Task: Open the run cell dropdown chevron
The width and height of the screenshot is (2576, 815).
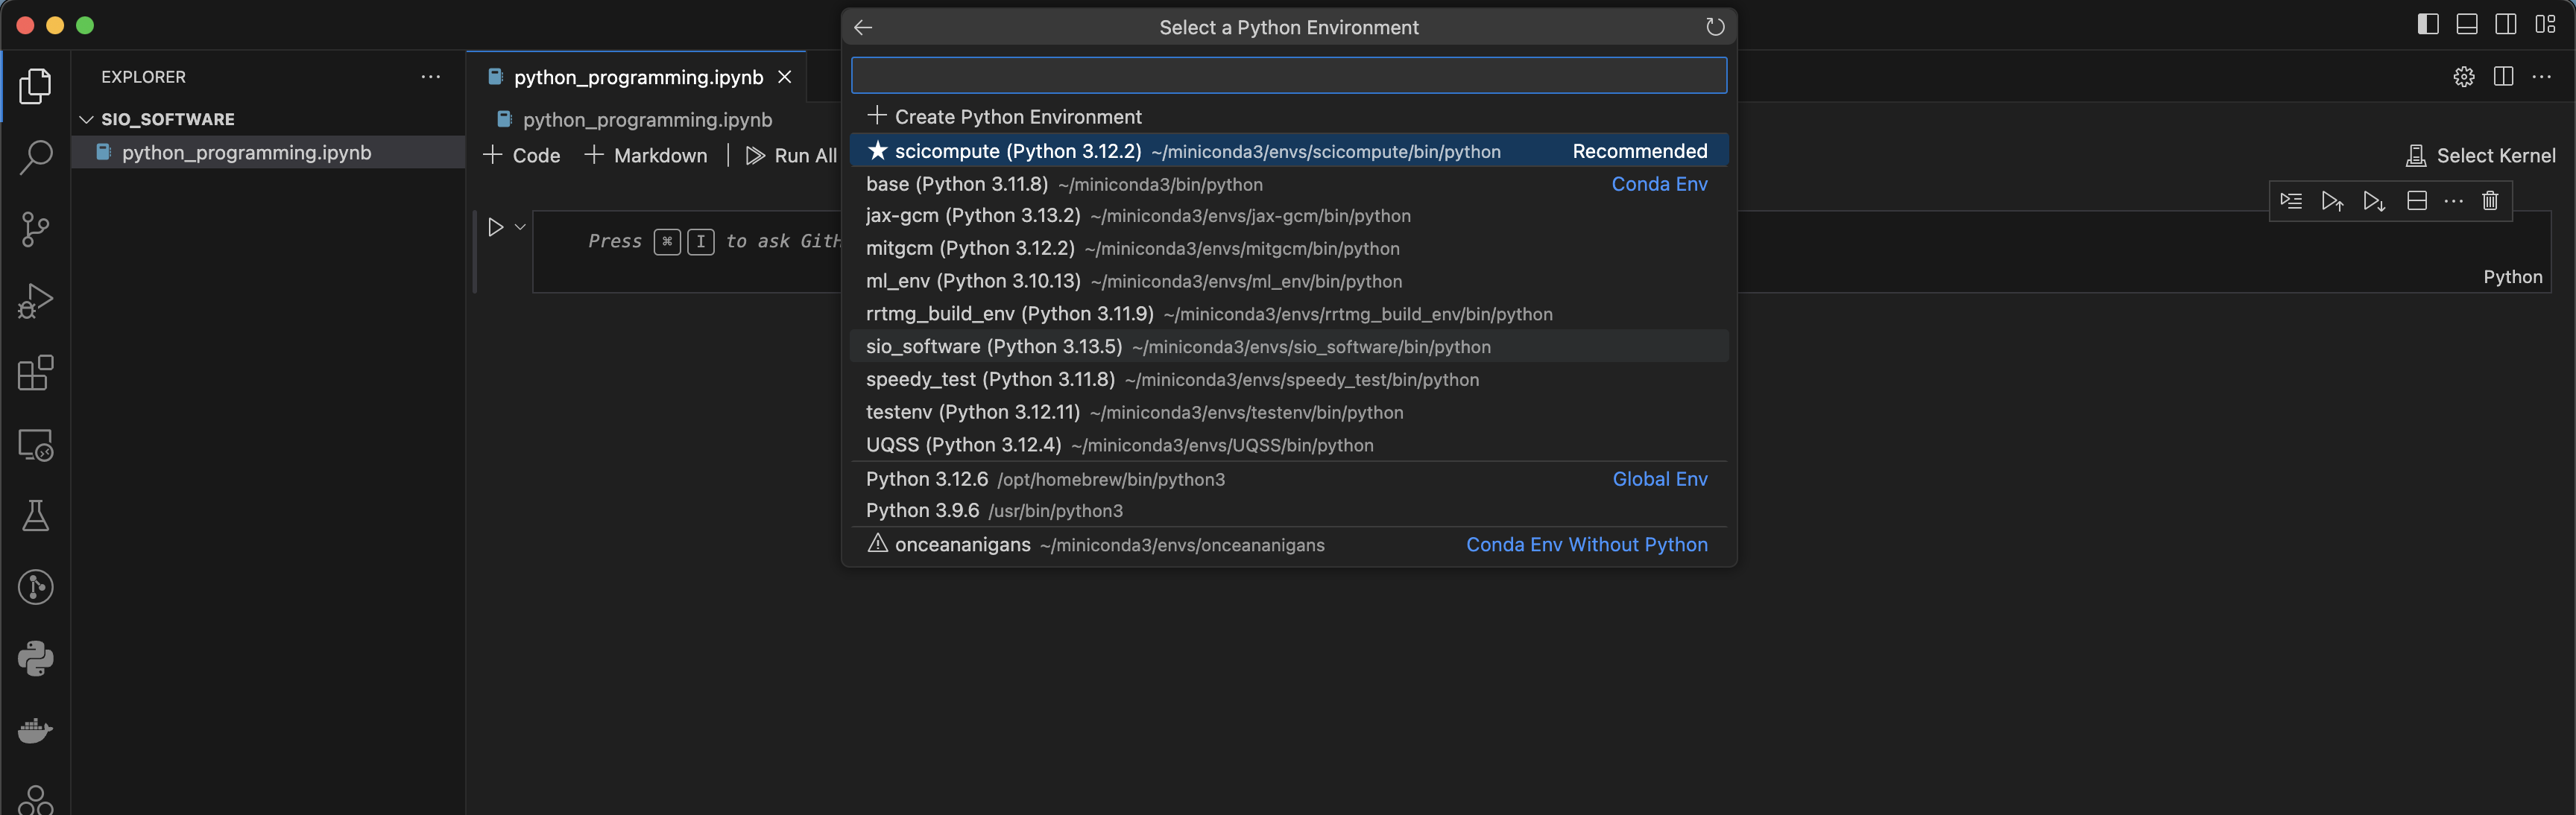Action: click(520, 227)
